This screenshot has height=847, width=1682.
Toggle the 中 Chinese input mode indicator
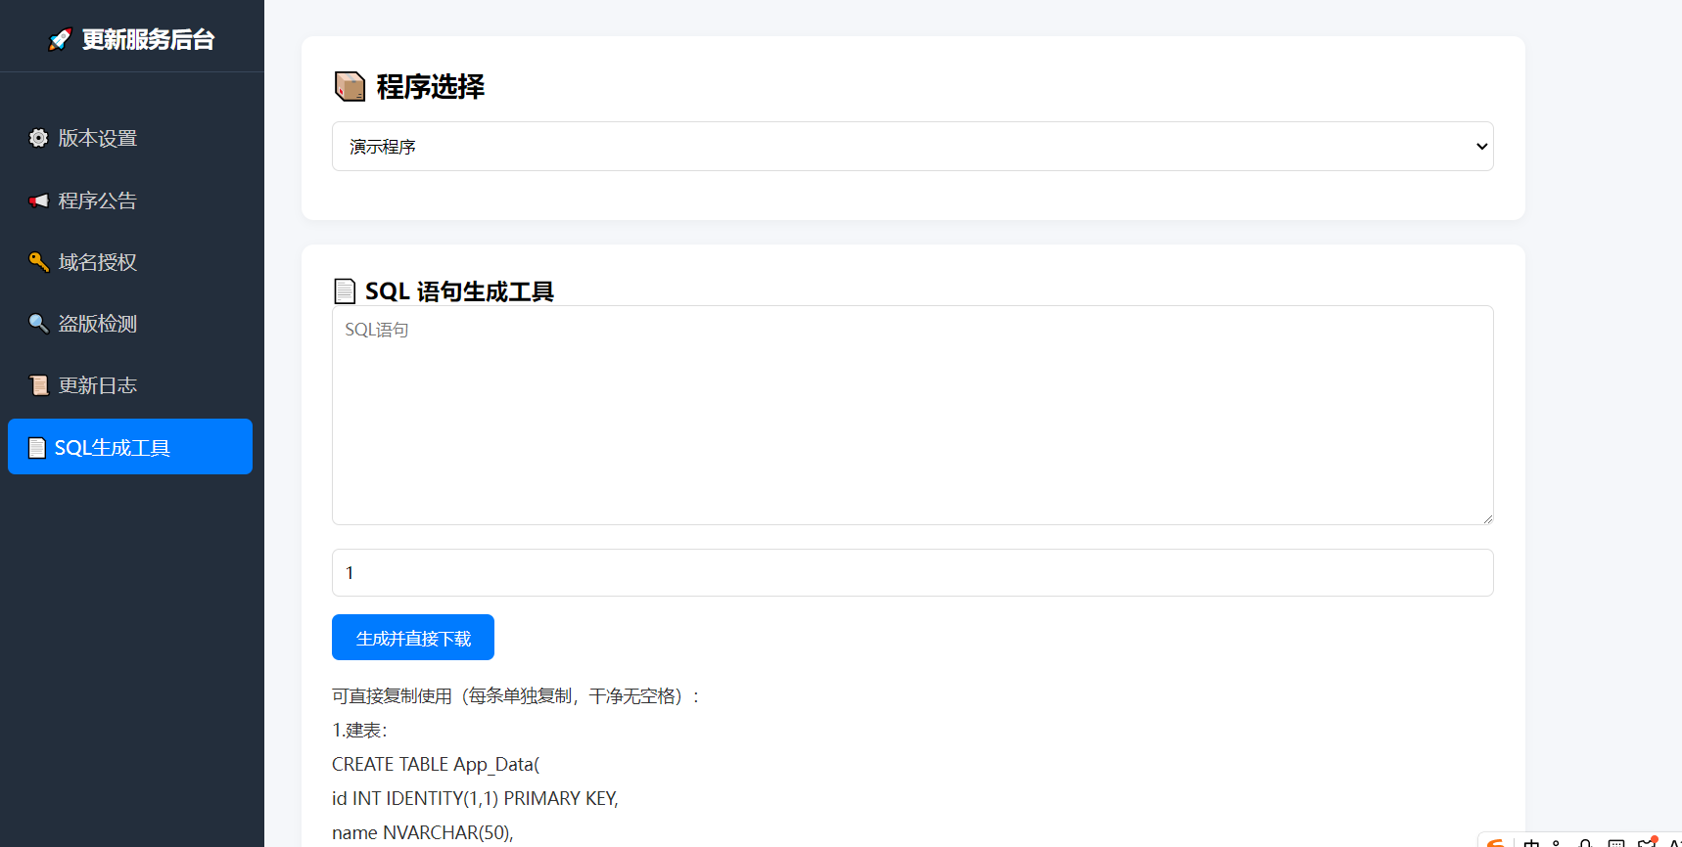pyautogui.click(x=1531, y=842)
